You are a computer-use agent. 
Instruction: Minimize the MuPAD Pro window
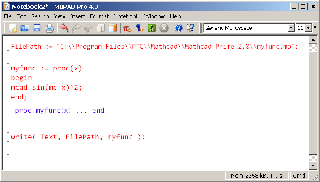point(294,7)
